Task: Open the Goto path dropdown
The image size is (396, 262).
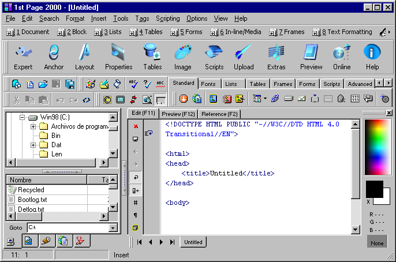Action: tap(113, 228)
